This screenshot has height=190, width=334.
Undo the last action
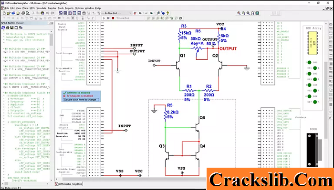pyautogui.click(x=47, y=13)
